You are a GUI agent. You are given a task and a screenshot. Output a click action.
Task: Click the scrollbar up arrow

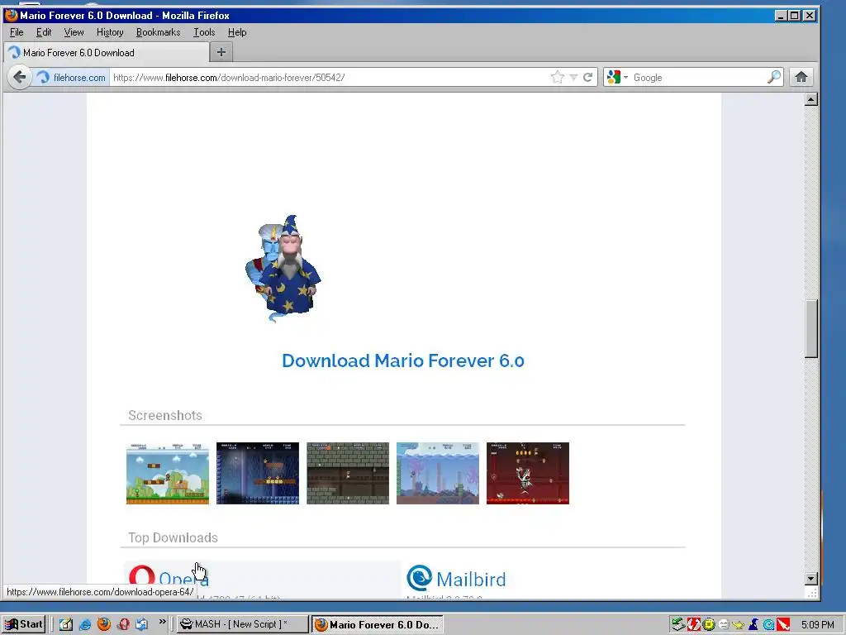click(811, 99)
